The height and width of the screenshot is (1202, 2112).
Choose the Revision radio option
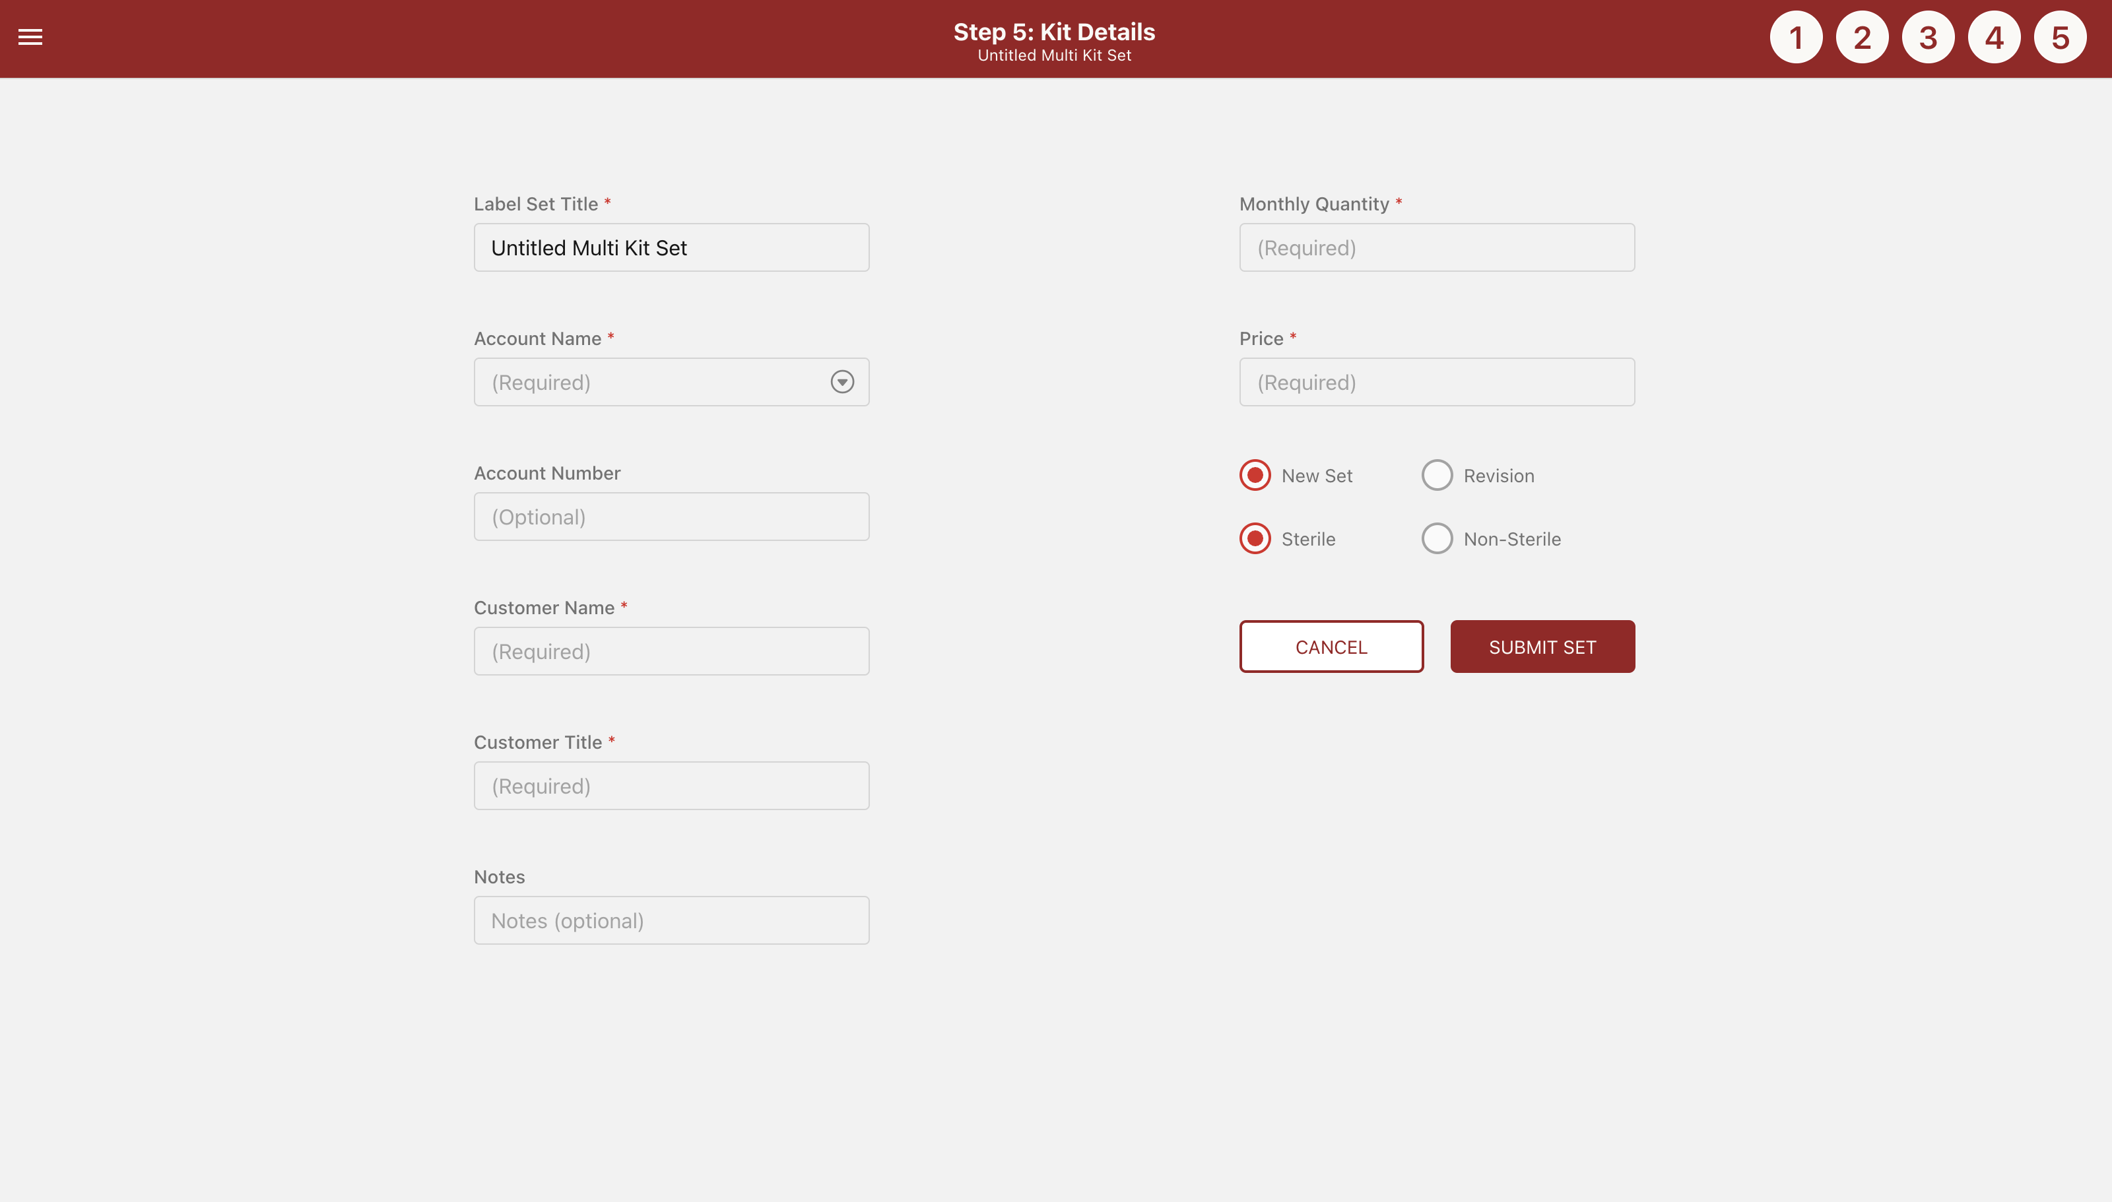click(1437, 476)
